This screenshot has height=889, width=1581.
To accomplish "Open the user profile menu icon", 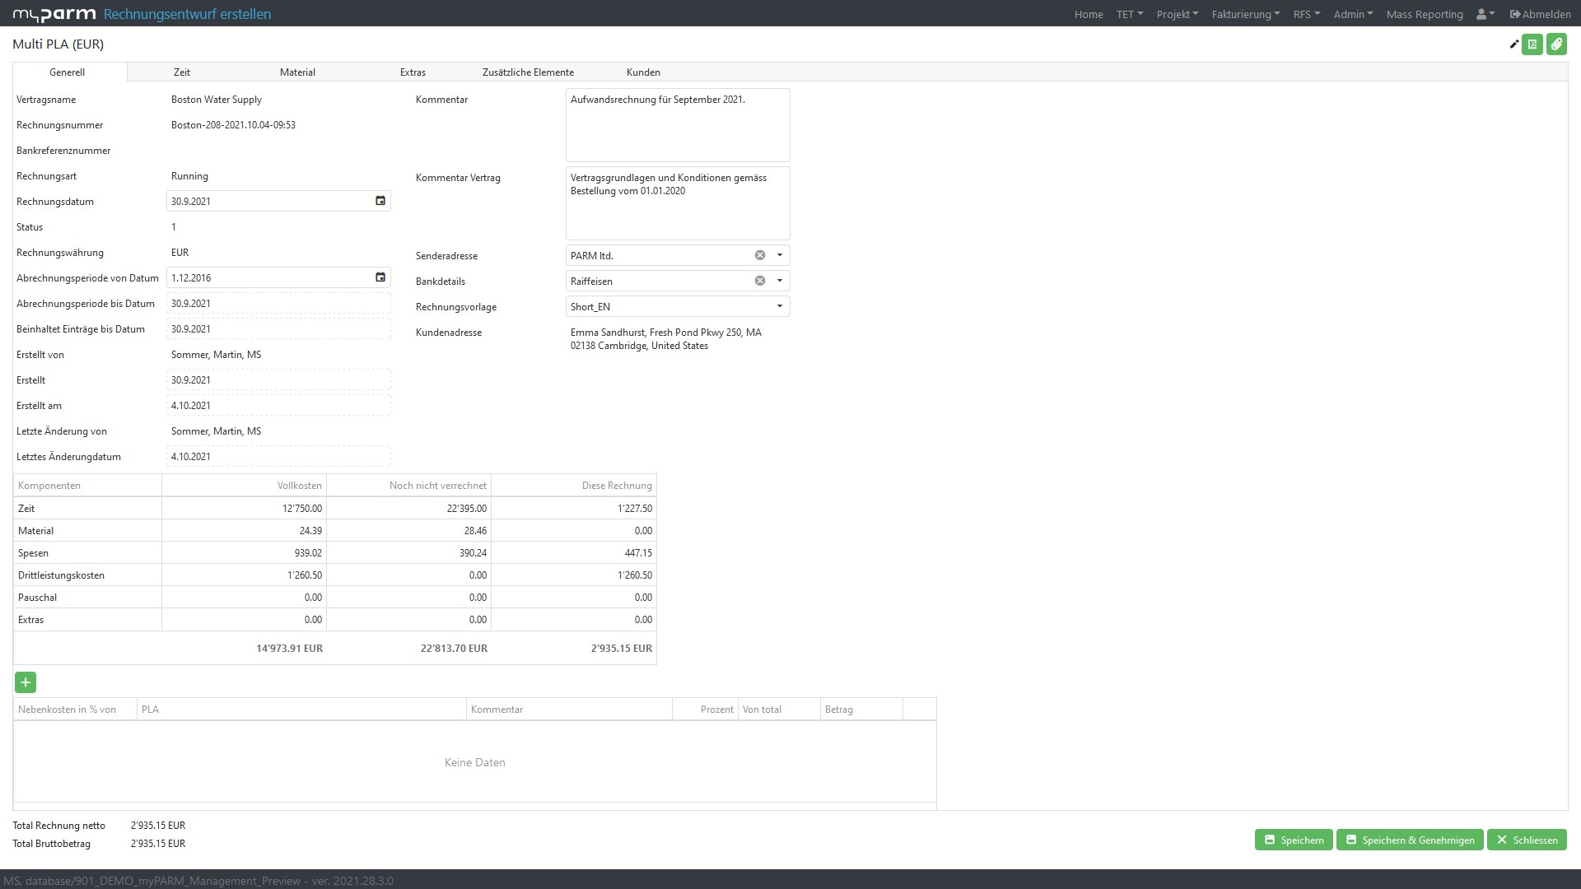I will pos(1485,14).
